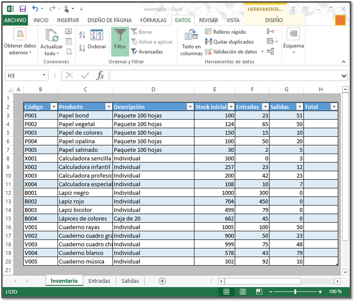Screen dimensions: 355x302
Task: Click the Quitar duplicados tool
Action: 229,42
